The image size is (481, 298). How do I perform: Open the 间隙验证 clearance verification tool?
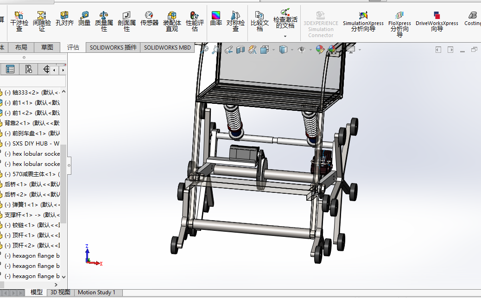point(42,21)
